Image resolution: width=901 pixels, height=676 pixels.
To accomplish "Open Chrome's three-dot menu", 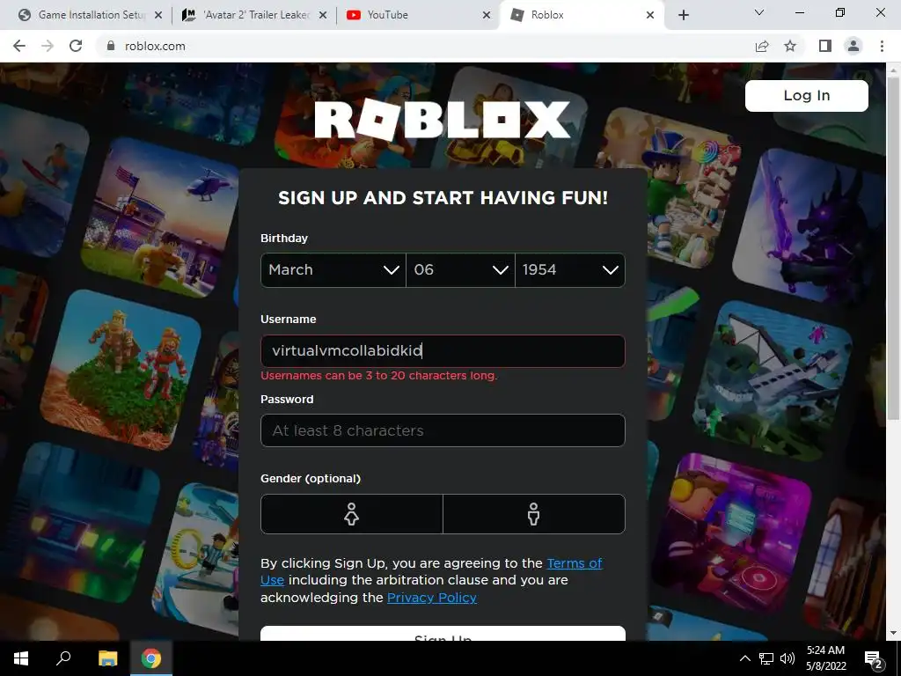I will 882,46.
